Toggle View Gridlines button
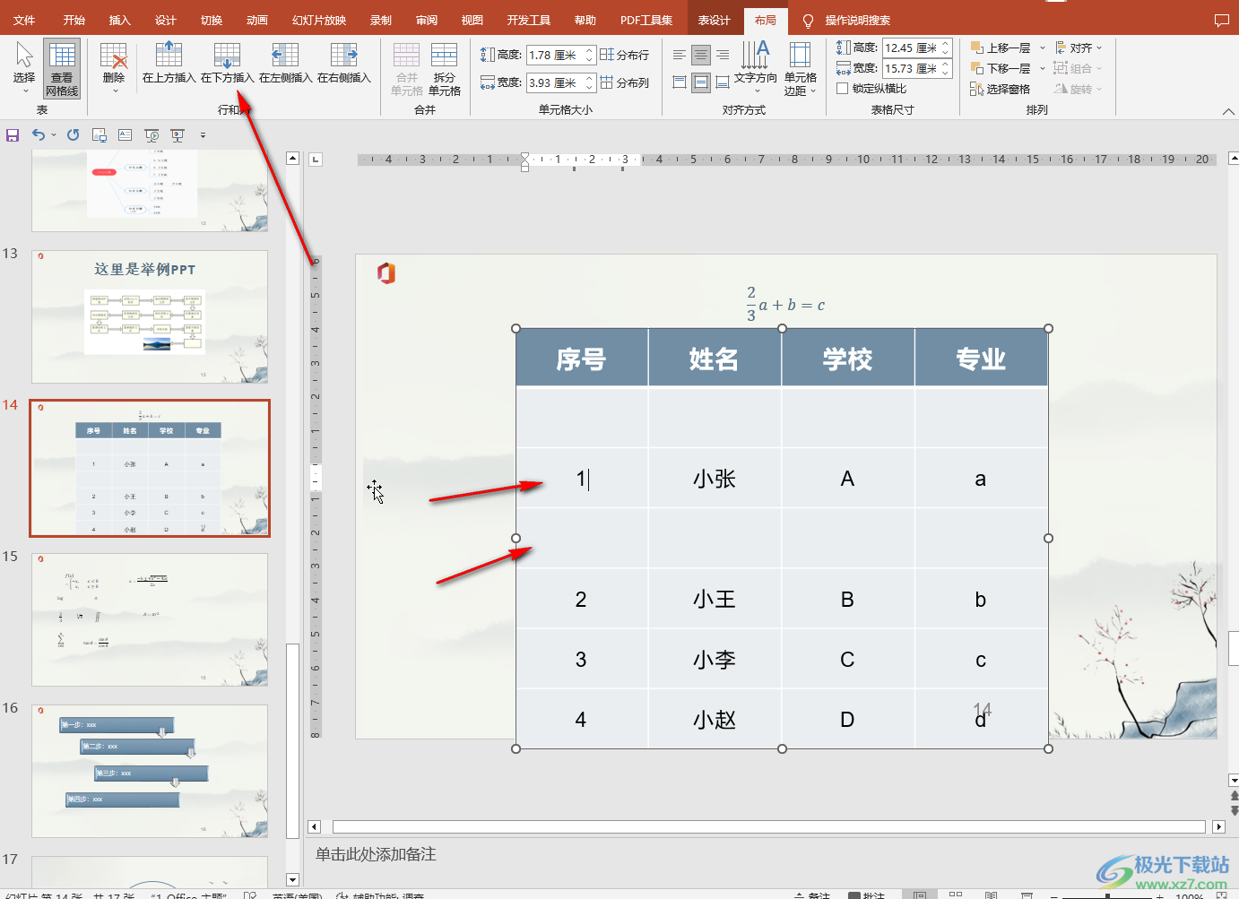Screen dimensions: 1239x899 [x=62, y=68]
